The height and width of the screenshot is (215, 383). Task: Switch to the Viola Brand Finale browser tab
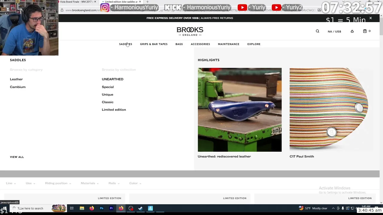(x=76, y=2)
